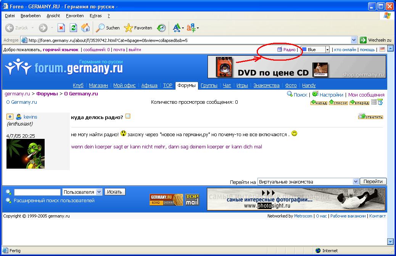Click the page scrollbar down arrow
This screenshot has width=396, height=256.
coord(390,241)
